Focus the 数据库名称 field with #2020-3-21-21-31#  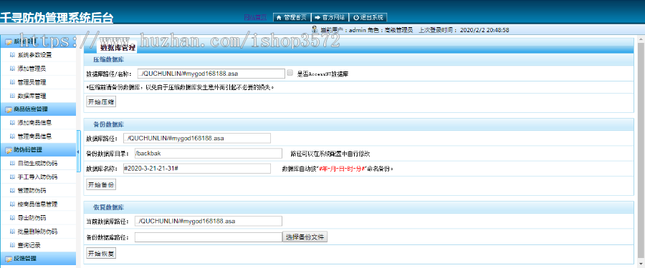tap(197, 169)
